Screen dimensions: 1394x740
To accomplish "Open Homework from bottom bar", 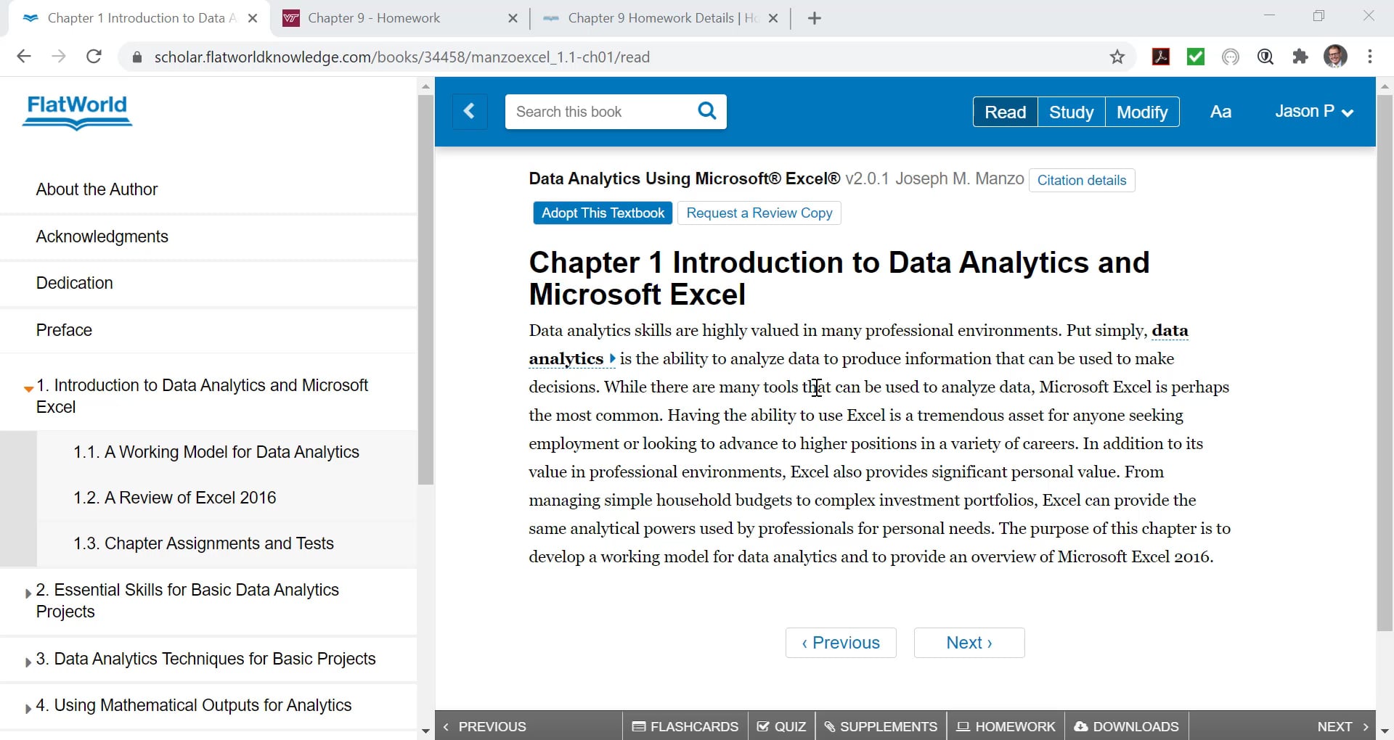I will click(x=1006, y=726).
